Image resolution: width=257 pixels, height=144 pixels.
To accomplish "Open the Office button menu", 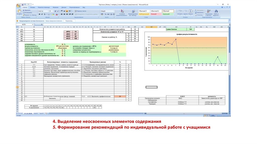I will 18,6.
